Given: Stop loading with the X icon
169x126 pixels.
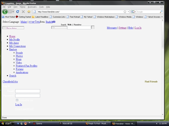Looking at the screenshot, I should 23,12.
